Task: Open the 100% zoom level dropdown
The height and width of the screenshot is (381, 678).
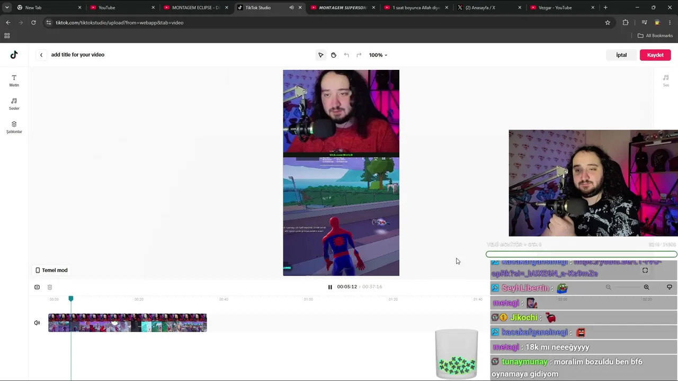Action: pyautogui.click(x=378, y=55)
